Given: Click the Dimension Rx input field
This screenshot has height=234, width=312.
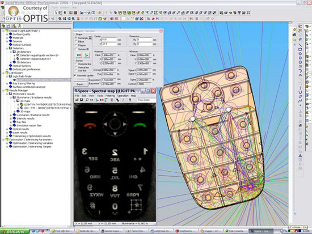Looking at the screenshot, I should point(144,40).
